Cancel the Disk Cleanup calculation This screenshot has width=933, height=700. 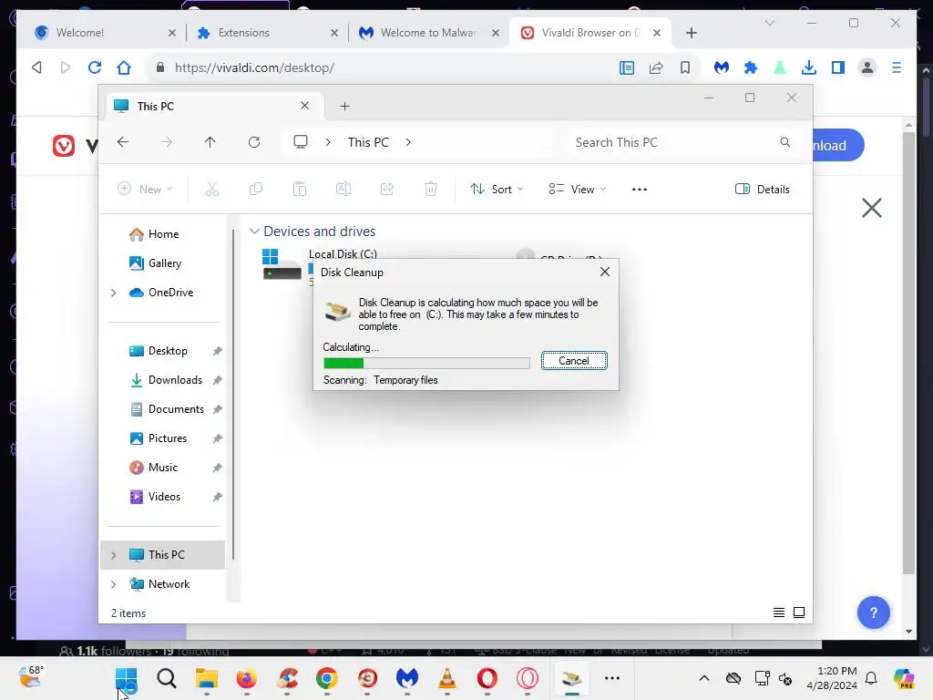574,361
